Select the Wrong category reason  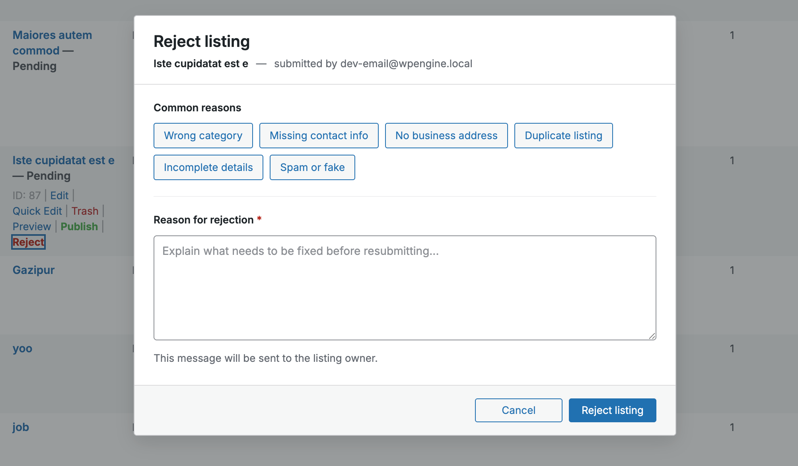(x=203, y=136)
